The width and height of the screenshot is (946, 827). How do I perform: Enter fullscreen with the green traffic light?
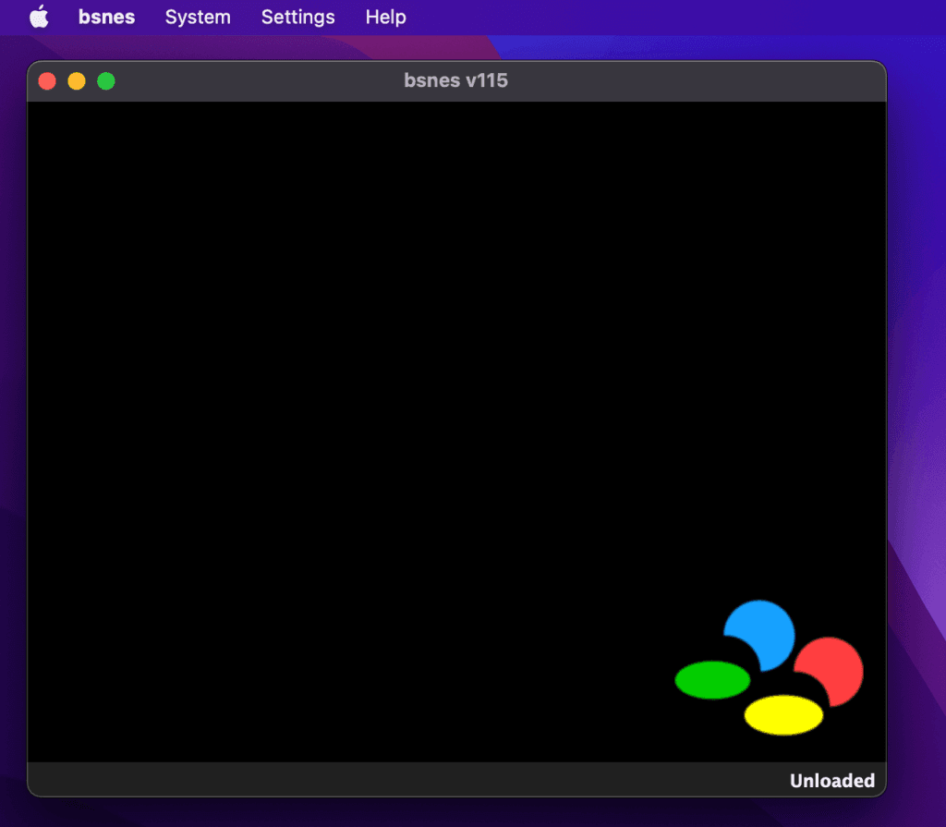[x=106, y=80]
